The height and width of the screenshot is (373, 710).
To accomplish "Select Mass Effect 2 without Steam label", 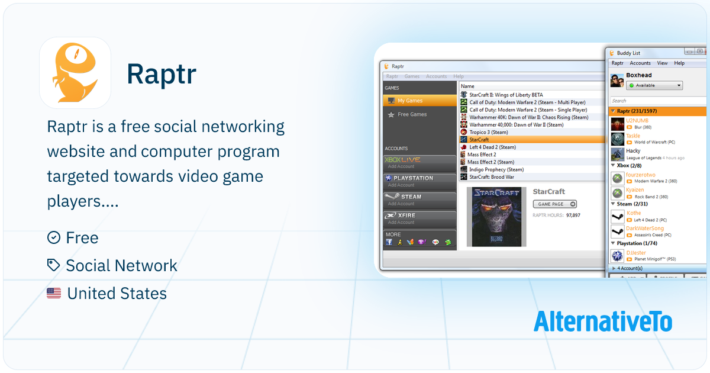I will coord(532,155).
